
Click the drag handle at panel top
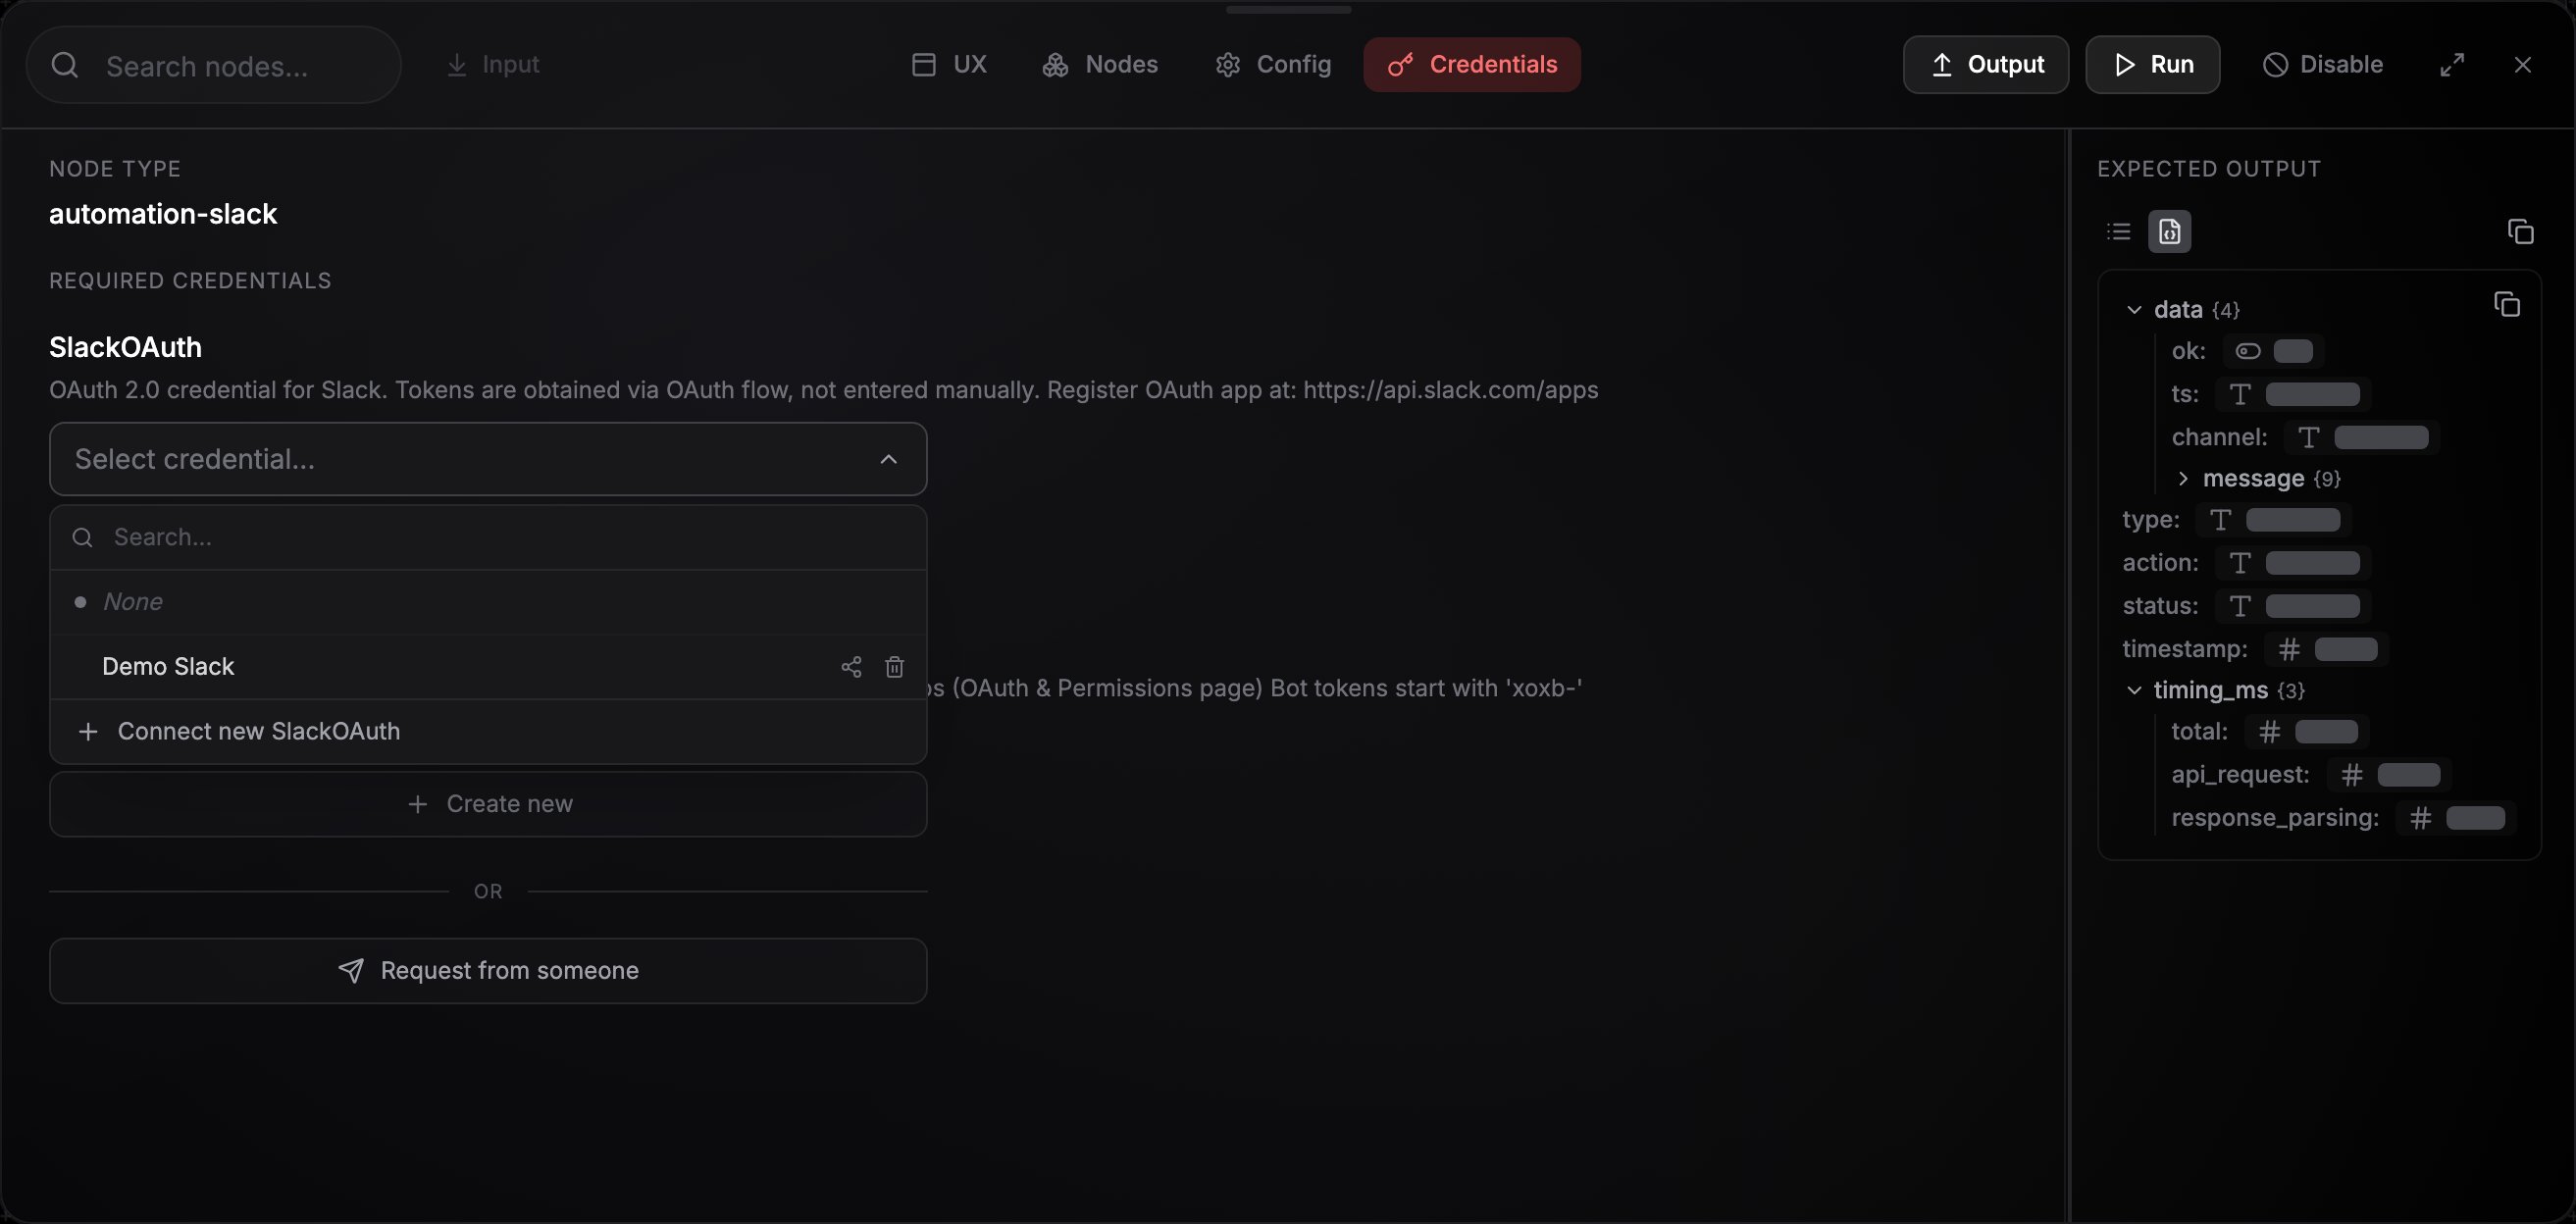tap(1288, 10)
